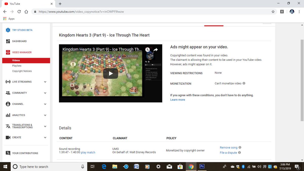
Task: Expand the Community section chevron
Action: click(45, 93)
